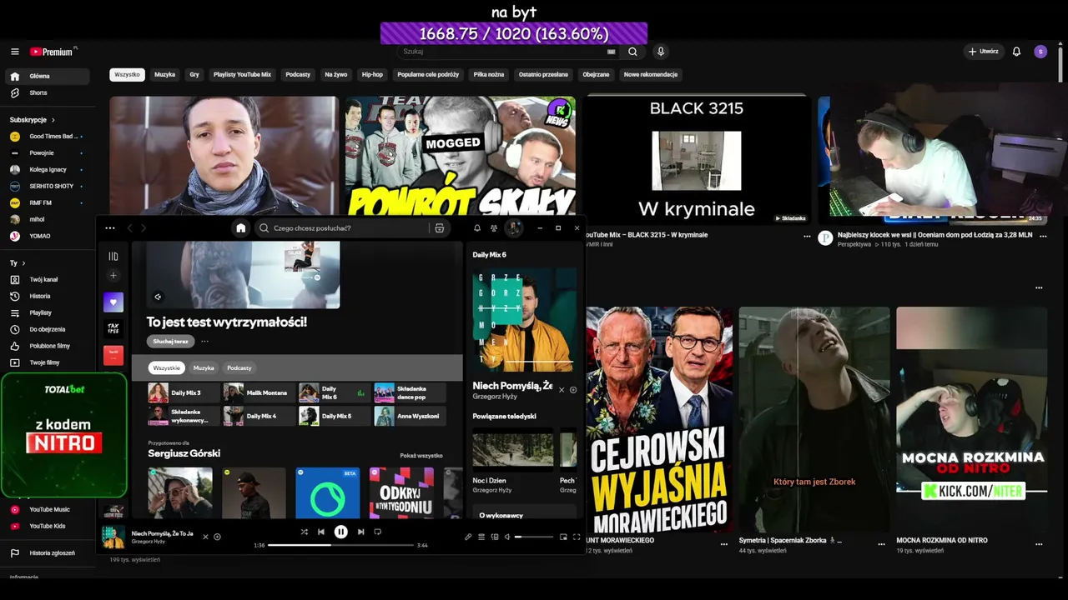Open the Utwórz create menu on YouTube

[983, 52]
